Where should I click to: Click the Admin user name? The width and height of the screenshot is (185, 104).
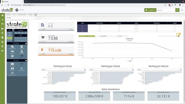(22, 10)
